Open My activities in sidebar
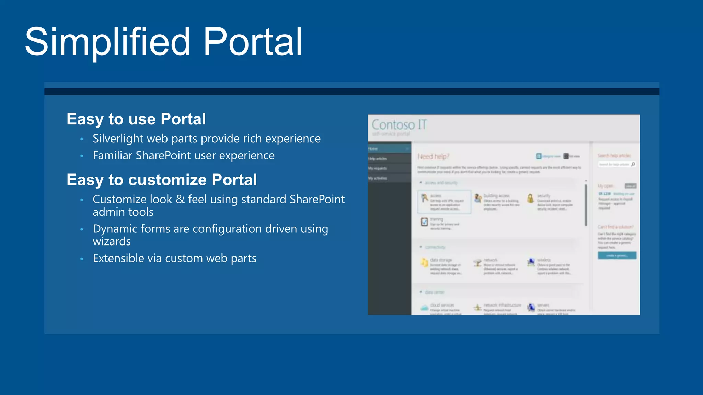 (378, 178)
